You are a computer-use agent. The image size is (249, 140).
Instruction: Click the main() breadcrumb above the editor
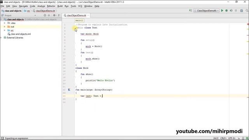click(x=79, y=21)
